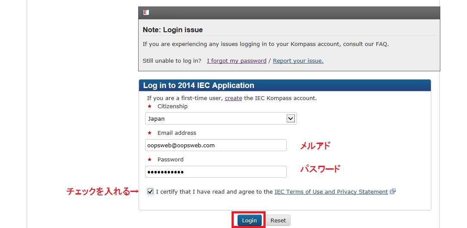Click the Email address input field
The image size is (467, 228).
click(x=216, y=146)
